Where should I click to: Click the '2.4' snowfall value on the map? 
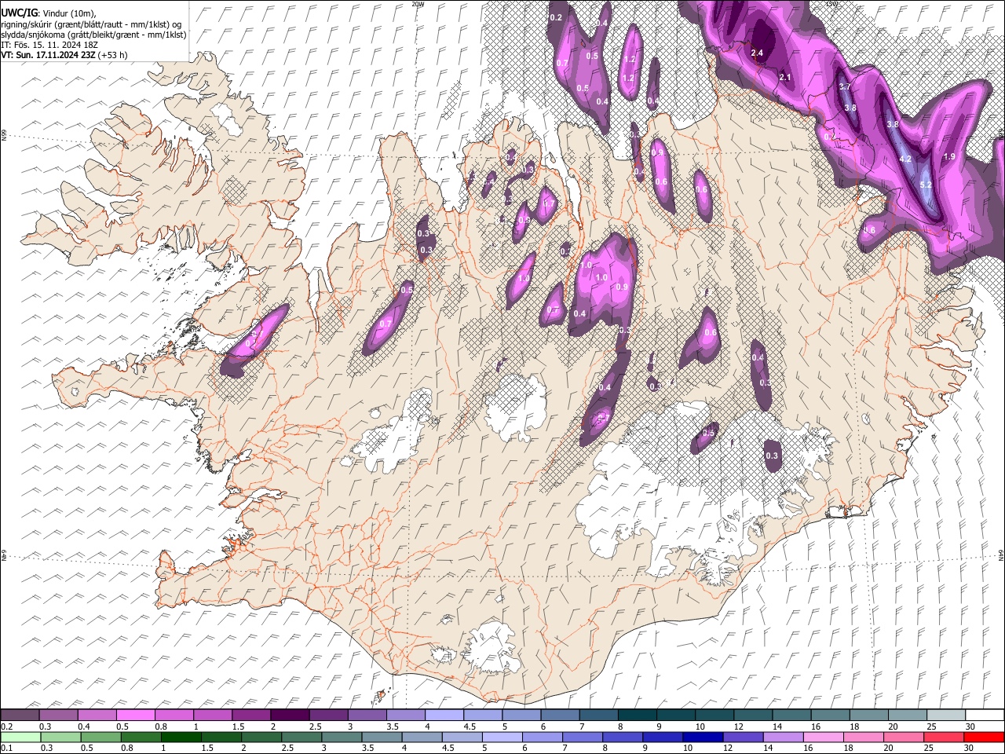pos(757,53)
